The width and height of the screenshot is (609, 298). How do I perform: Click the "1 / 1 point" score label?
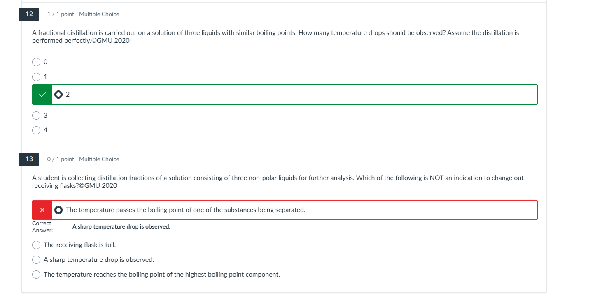coord(61,14)
